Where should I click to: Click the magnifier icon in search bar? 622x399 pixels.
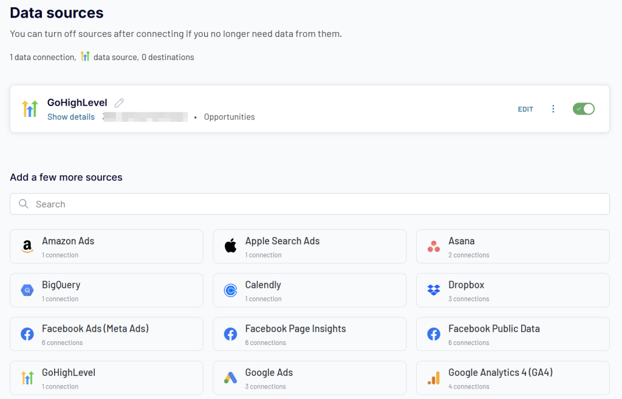(x=24, y=204)
